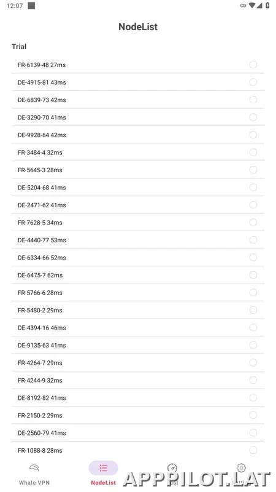Open the Whale VPN home icon
Viewport: 276px width, 492px height.
pyautogui.click(x=34, y=468)
